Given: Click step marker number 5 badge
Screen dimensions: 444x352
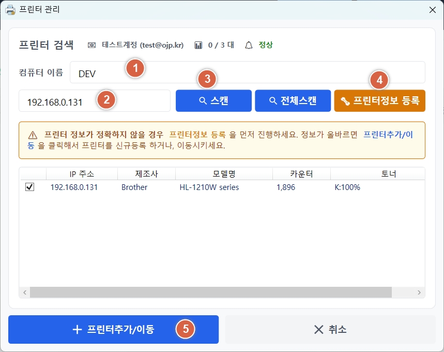Looking at the screenshot, I should (x=186, y=329).
